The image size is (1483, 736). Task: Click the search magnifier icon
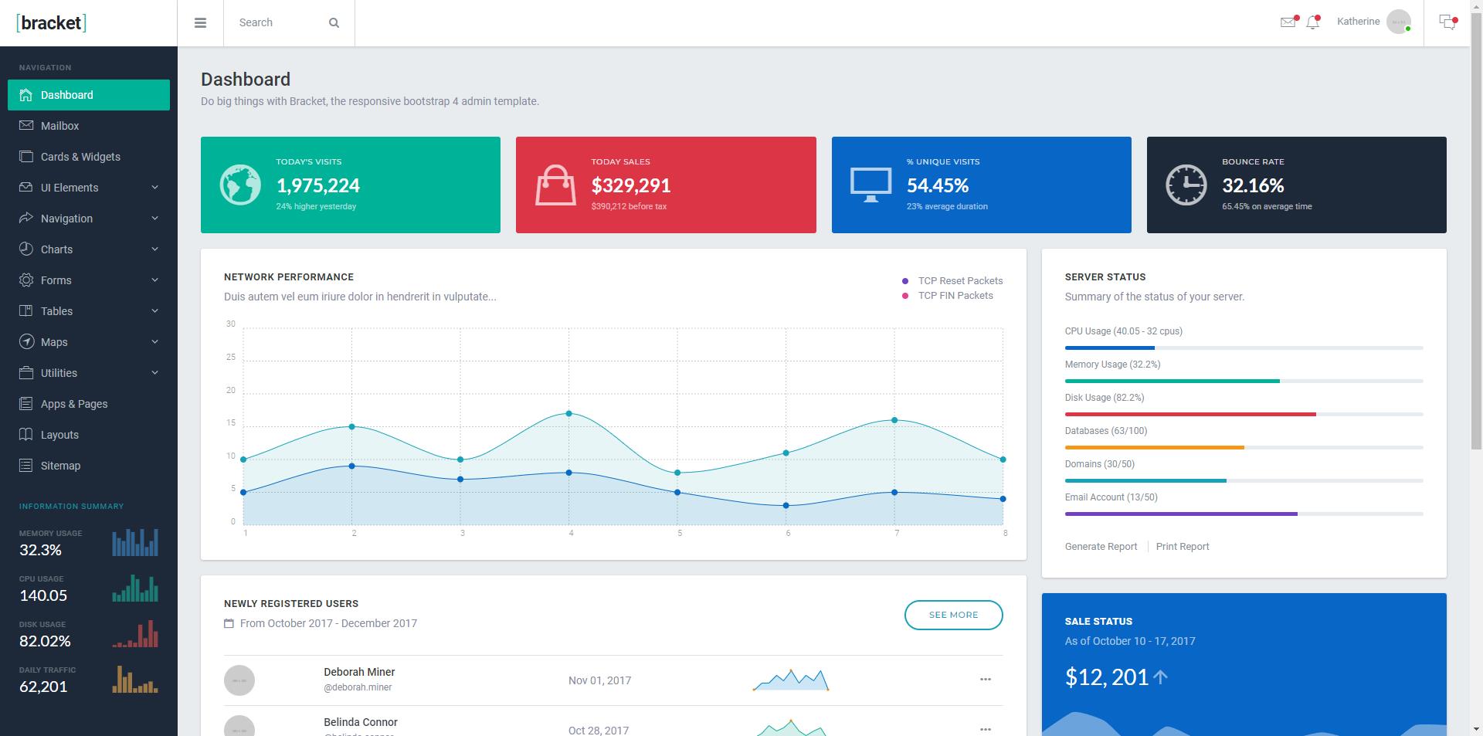334,23
